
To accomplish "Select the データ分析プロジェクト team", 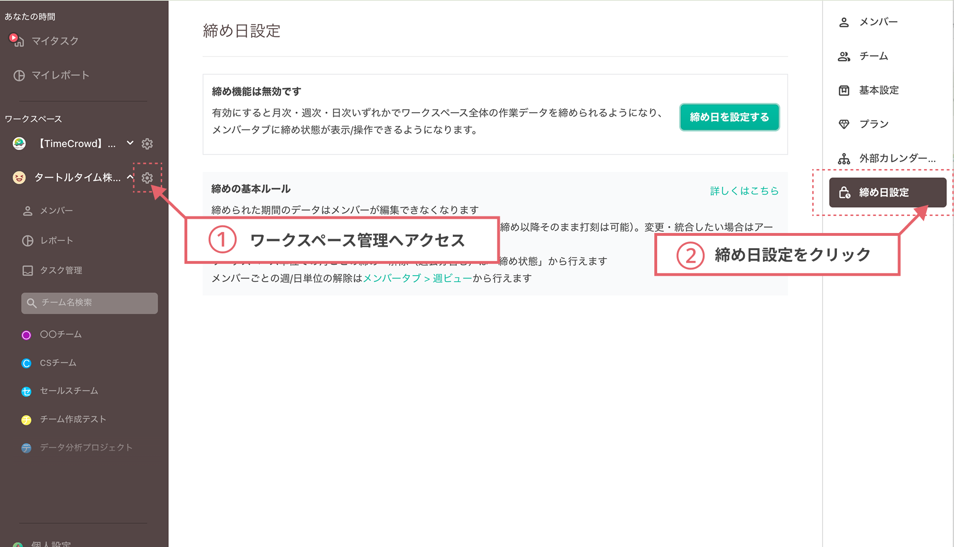I will tap(86, 448).
